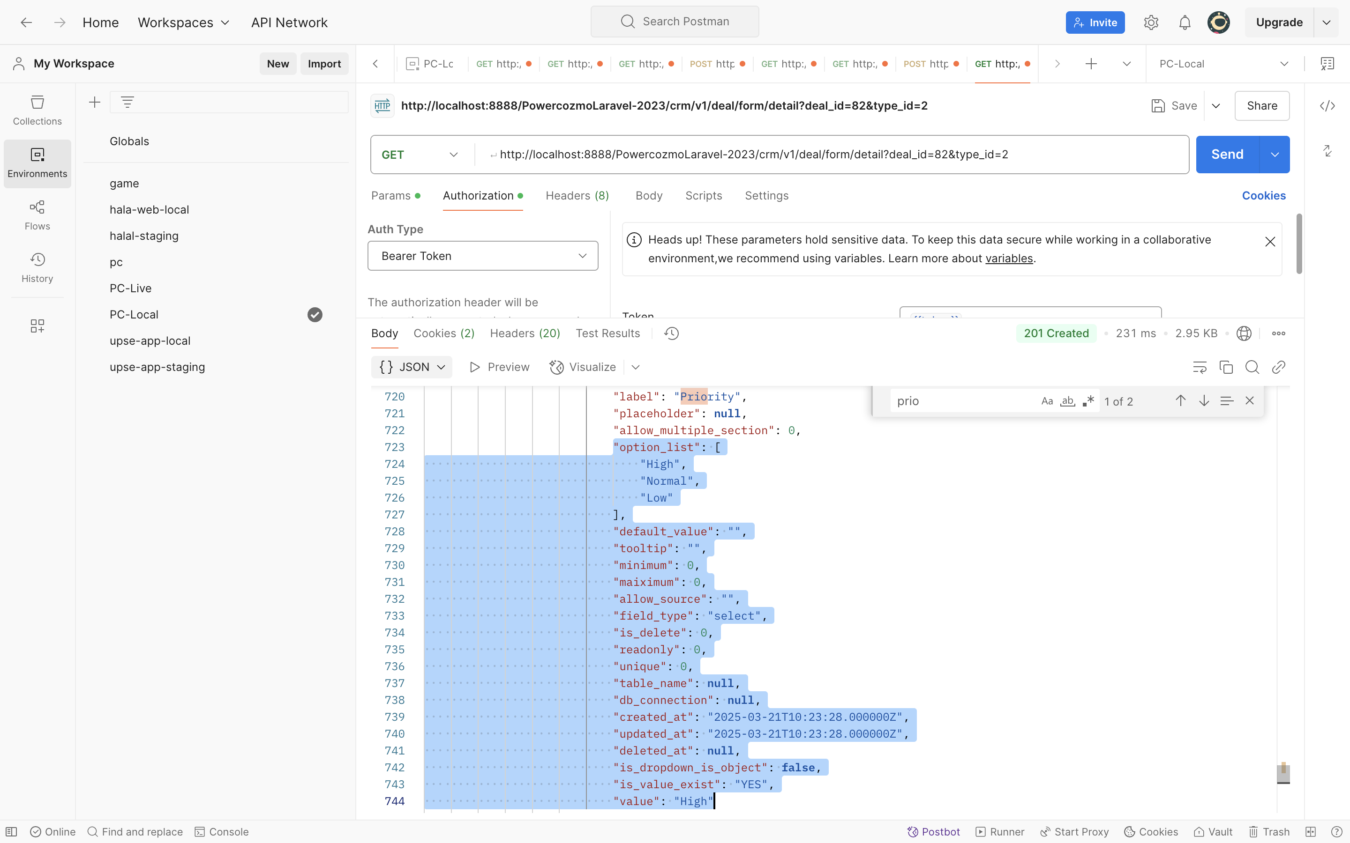Copy response body with the copy icon
Screen dimensions: 1350x843
(x=1226, y=367)
